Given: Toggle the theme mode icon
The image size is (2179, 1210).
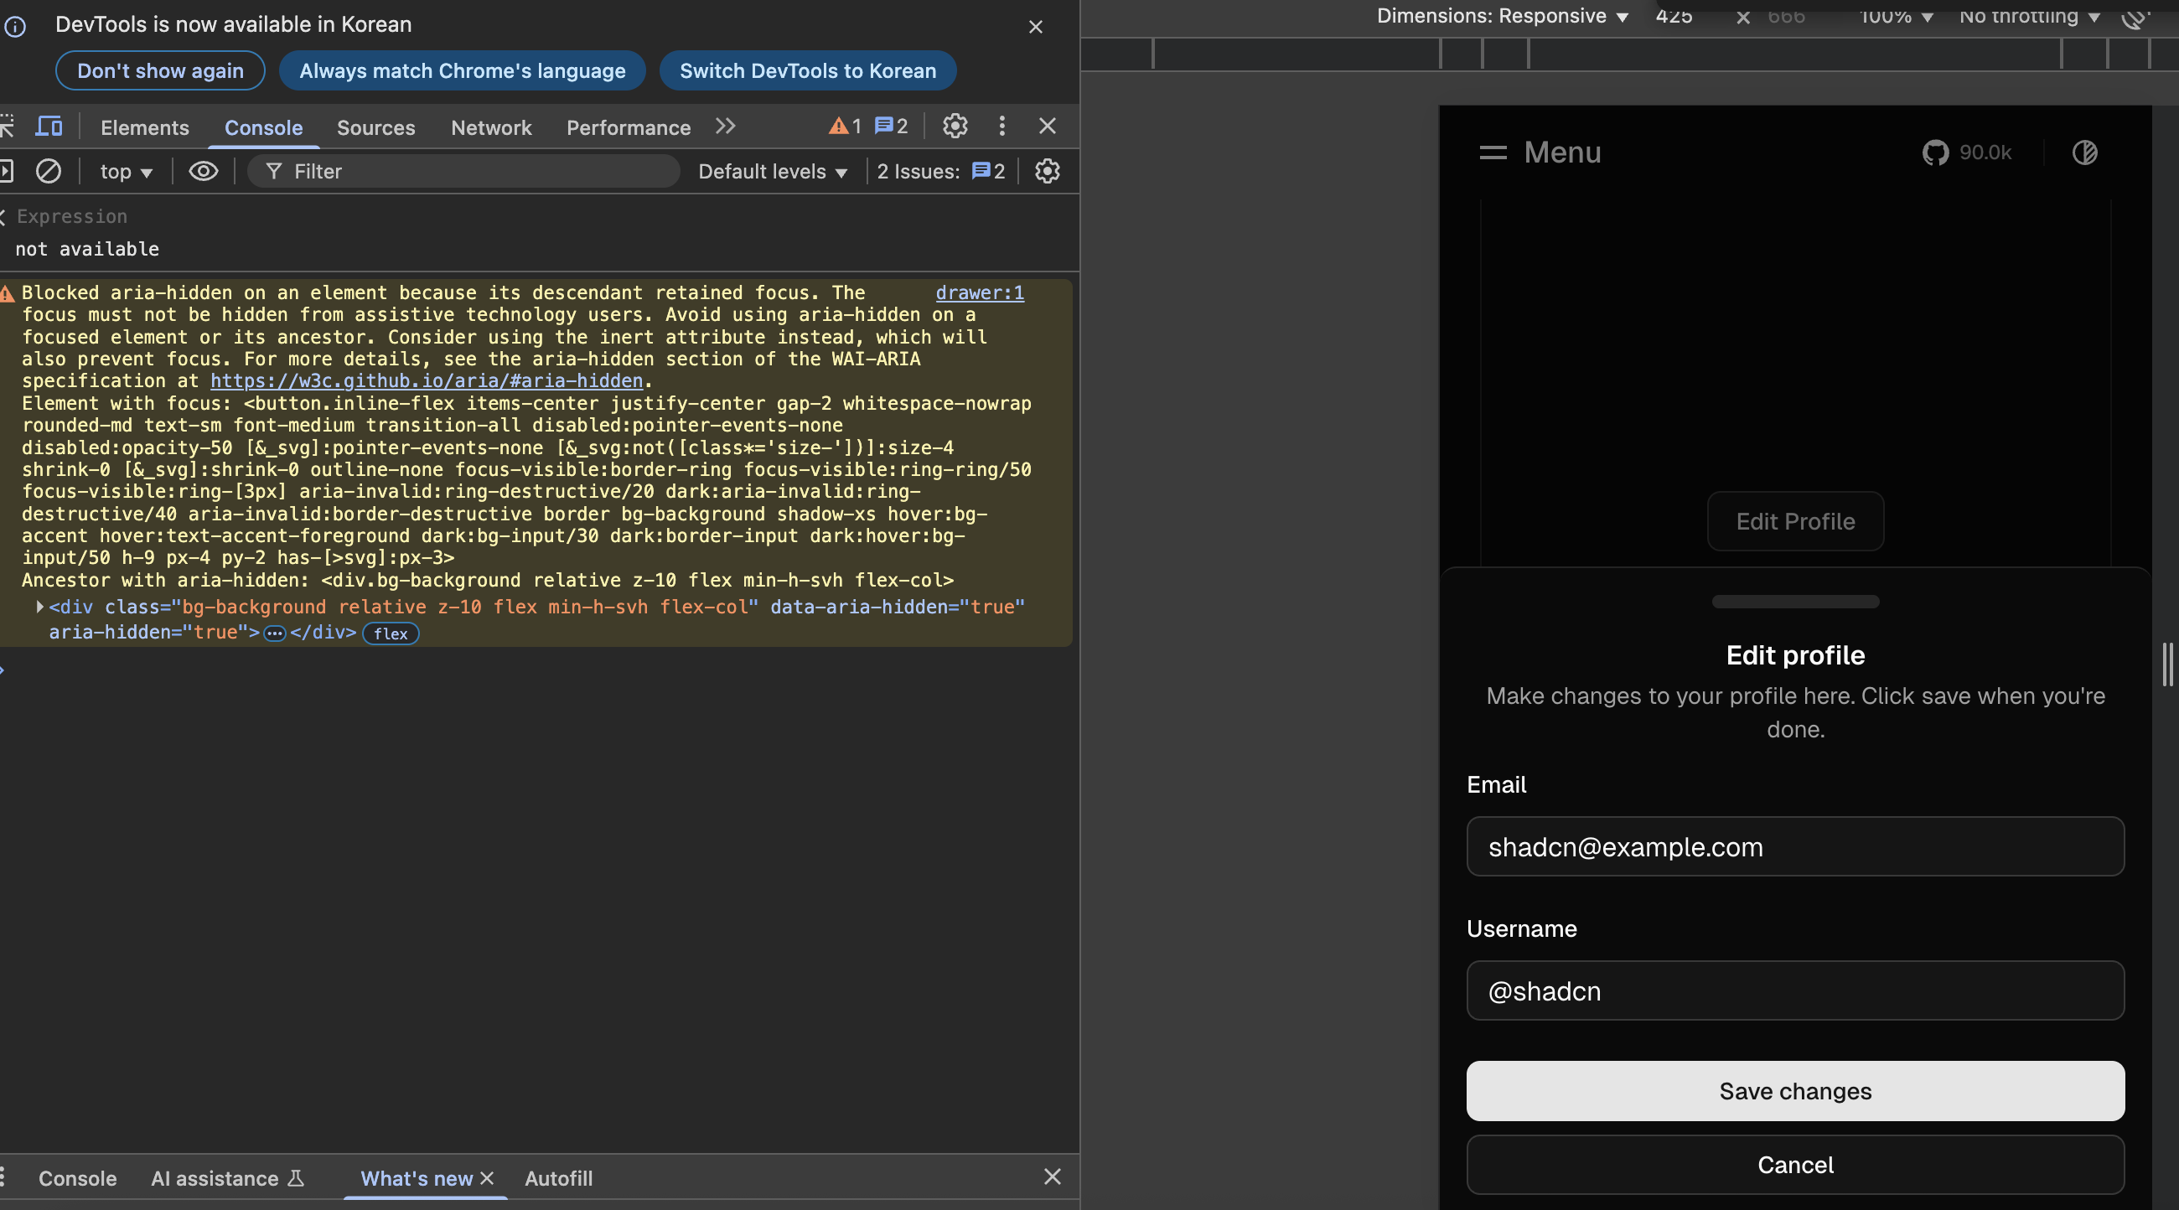Looking at the screenshot, I should 2084,153.
